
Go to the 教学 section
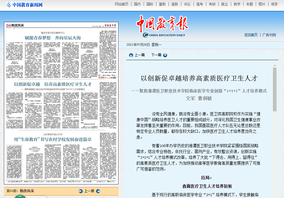[x=237, y=4]
